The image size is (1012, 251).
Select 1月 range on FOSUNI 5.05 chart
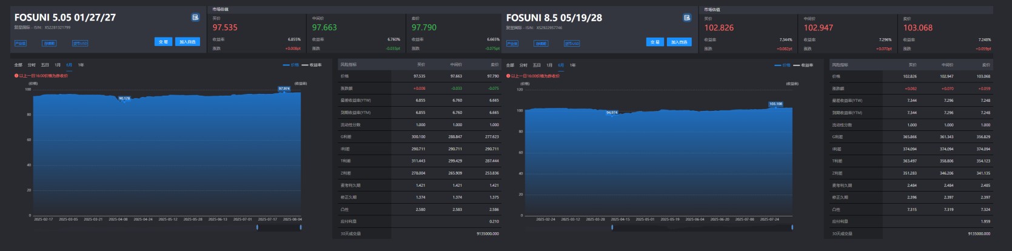click(x=58, y=65)
